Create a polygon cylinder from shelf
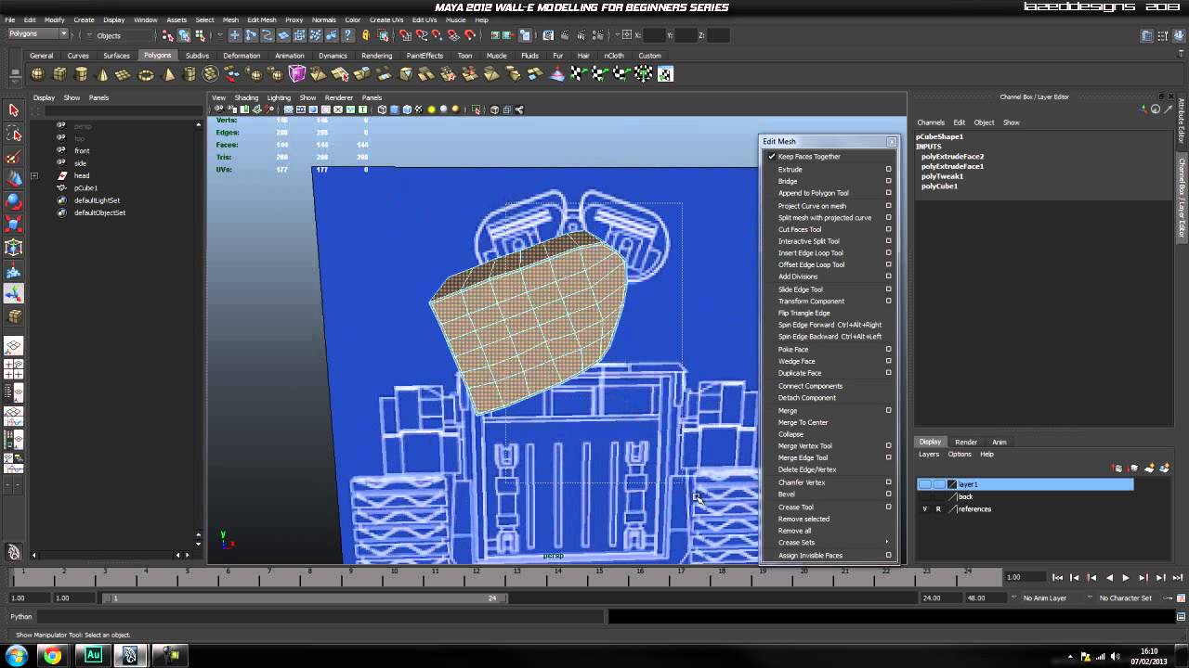This screenshot has height=668, width=1189. click(81, 74)
